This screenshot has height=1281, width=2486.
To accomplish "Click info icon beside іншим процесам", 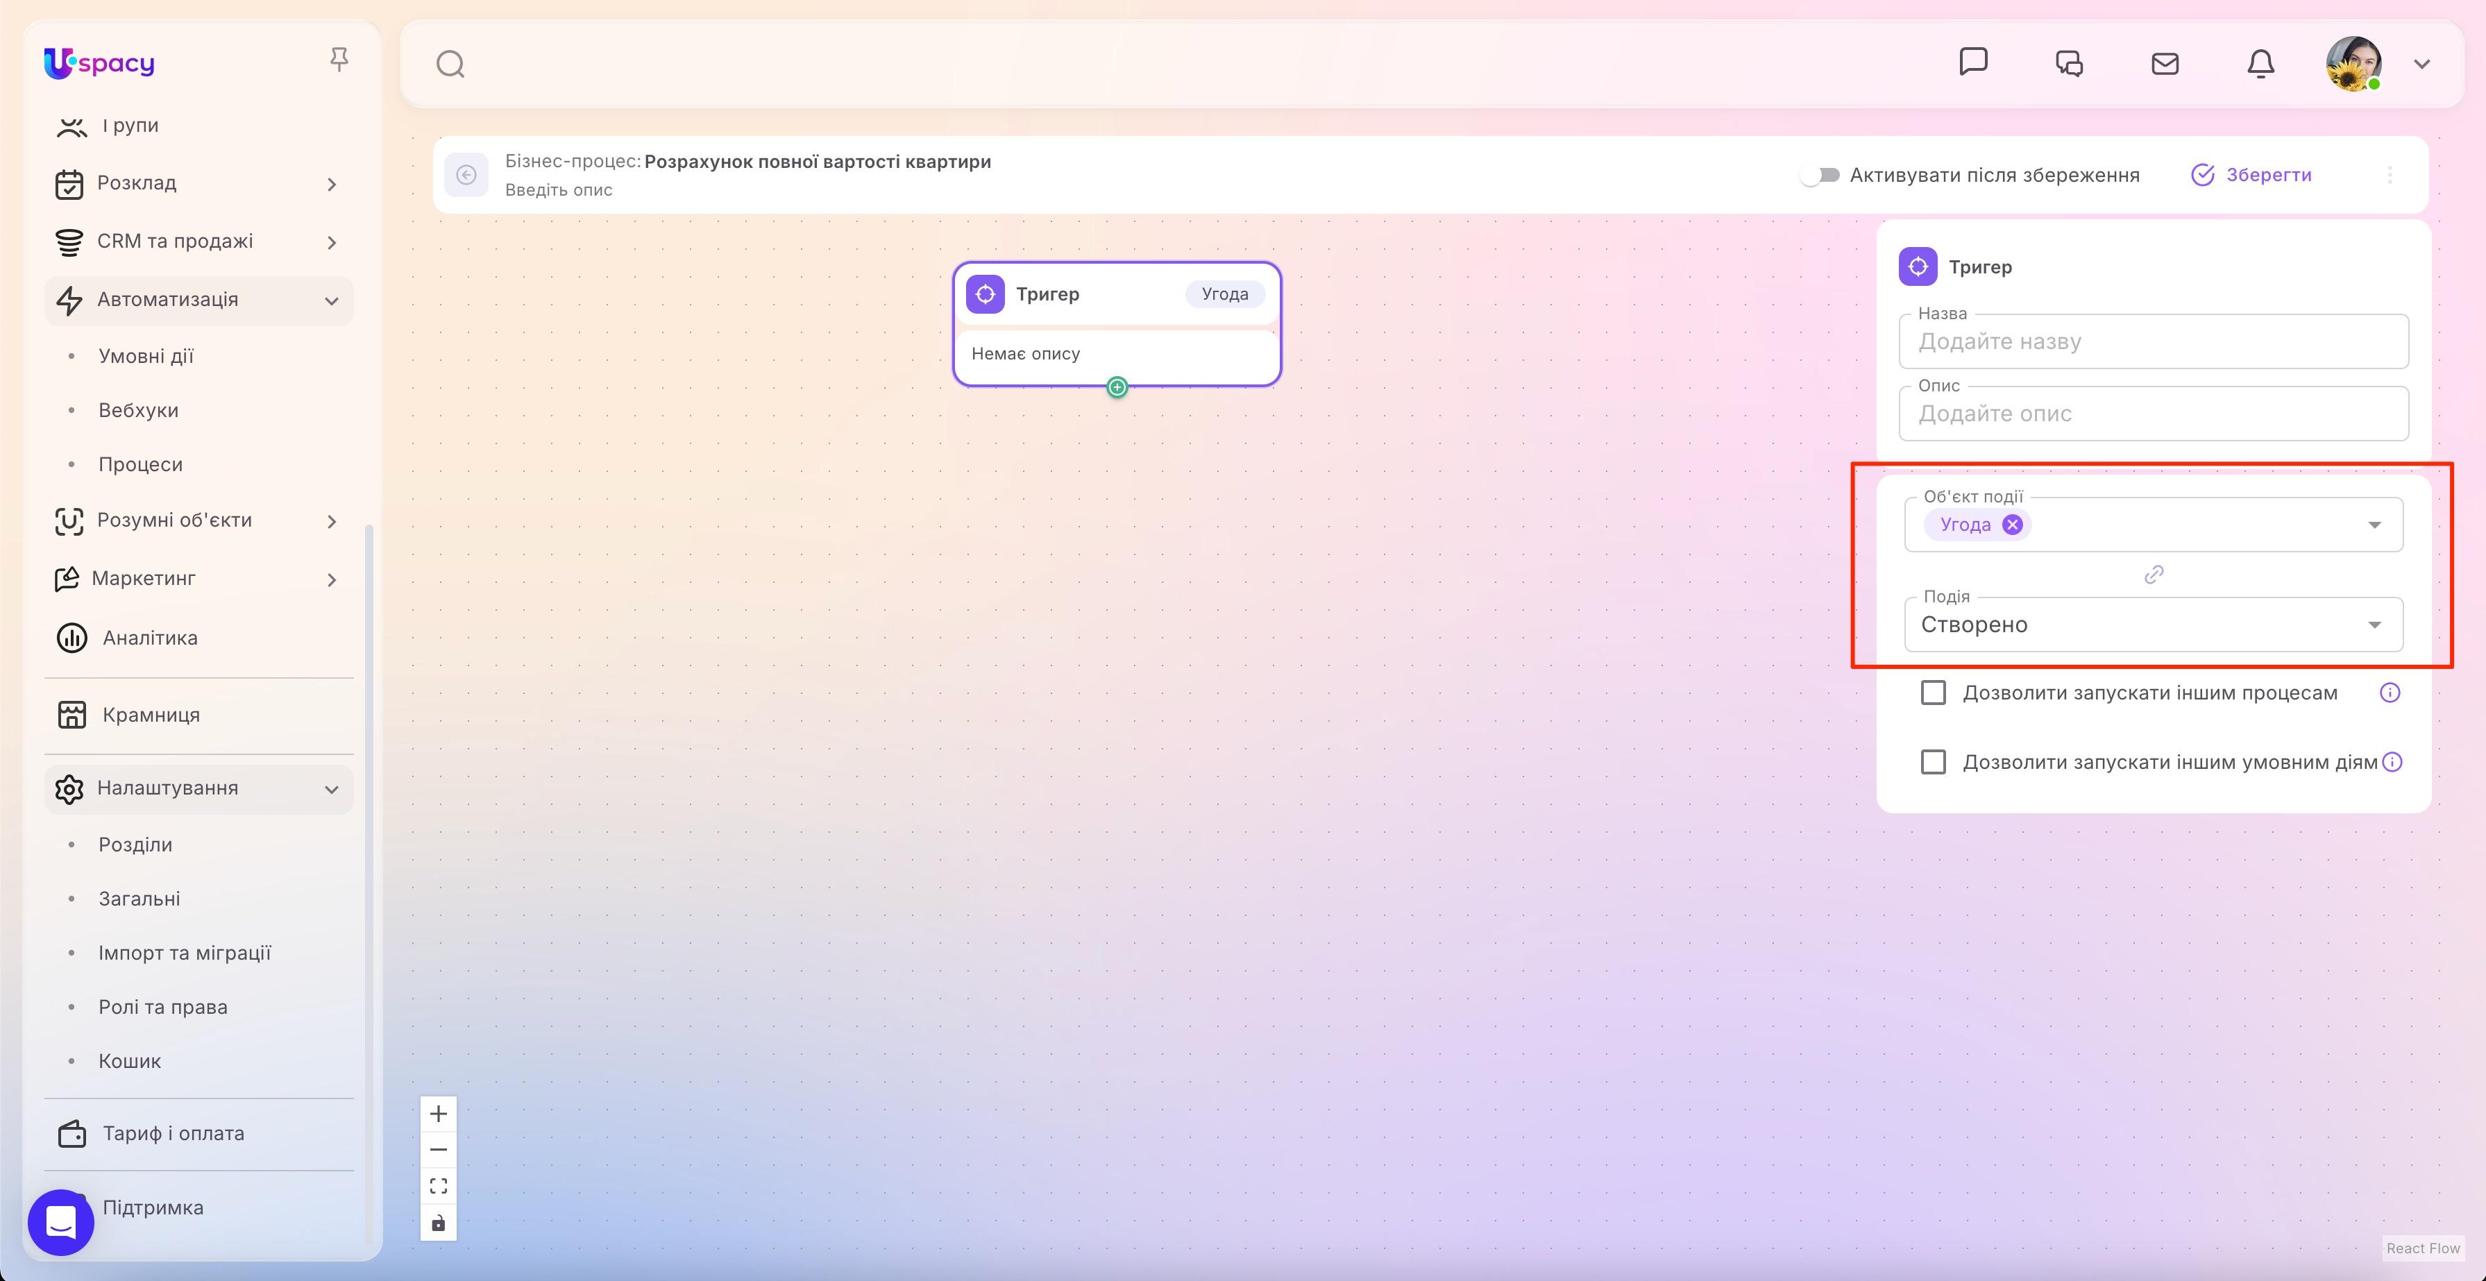I will point(2390,693).
